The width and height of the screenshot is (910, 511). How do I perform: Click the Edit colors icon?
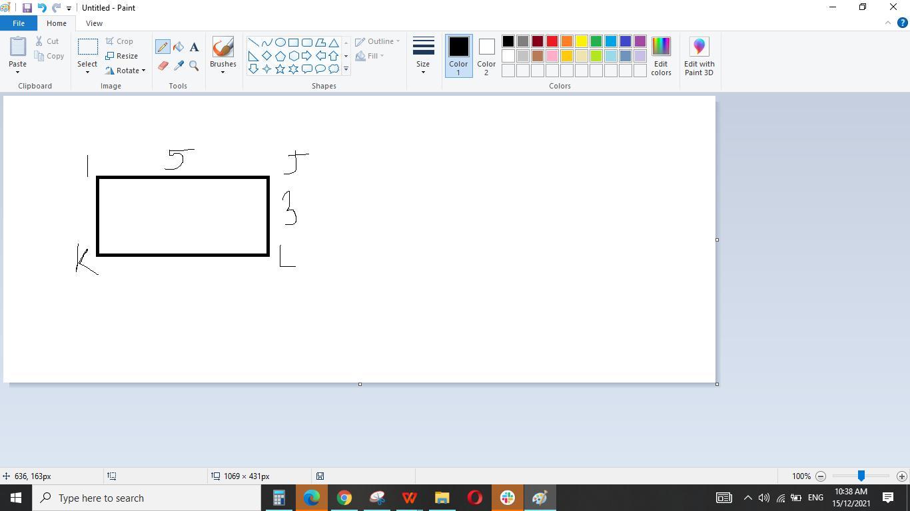661,56
